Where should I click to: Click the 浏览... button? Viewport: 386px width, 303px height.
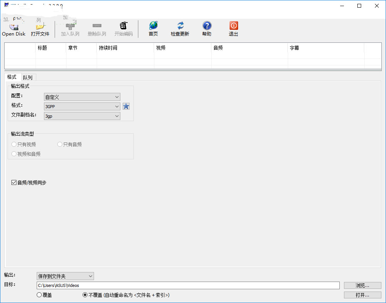pos(362,285)
